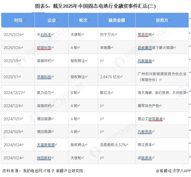Click the 轮次 column header

[83, 20]
